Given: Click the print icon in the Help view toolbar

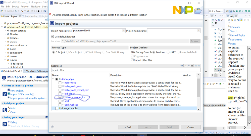Looking at the screenshot, I should [x=235, y=20].
